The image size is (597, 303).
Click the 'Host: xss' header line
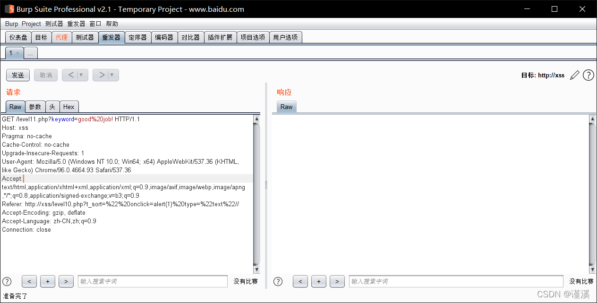click(x=15, y=128)
